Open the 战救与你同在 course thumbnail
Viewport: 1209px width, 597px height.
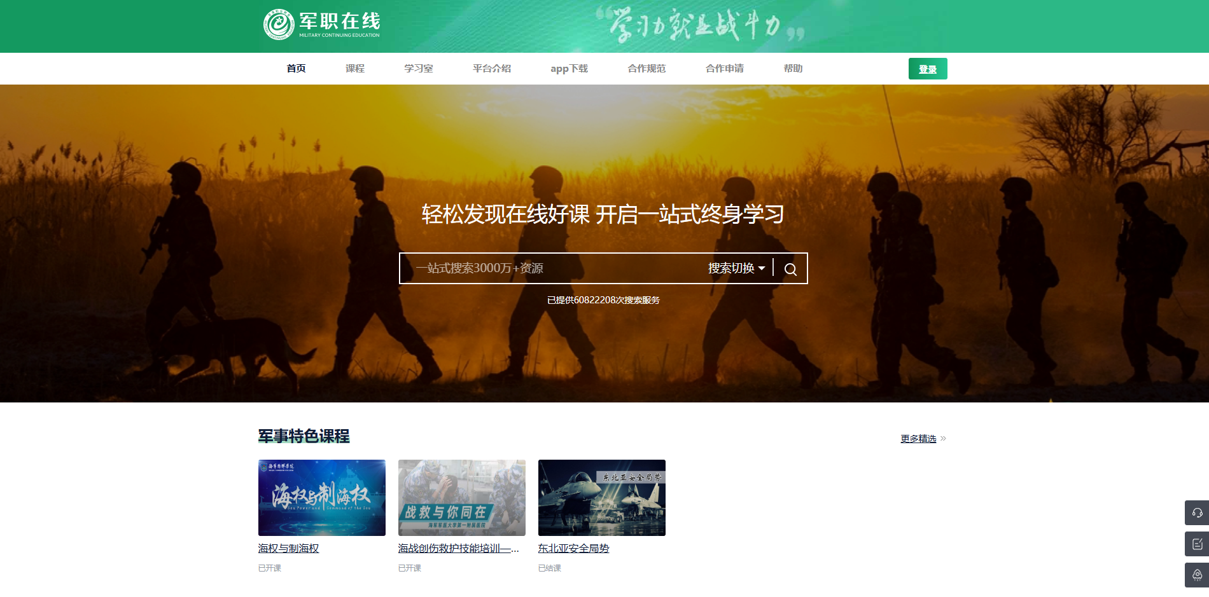pos(461,497)
